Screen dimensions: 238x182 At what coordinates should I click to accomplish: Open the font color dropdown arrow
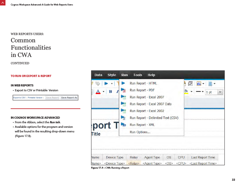[x=103, y=92]
